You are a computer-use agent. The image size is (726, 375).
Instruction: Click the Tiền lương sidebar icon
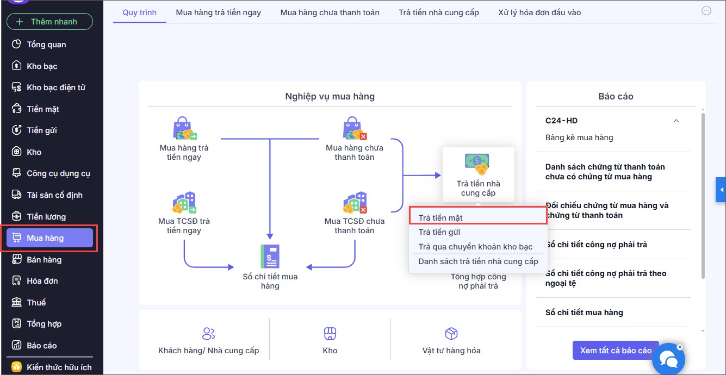point(16,217)
